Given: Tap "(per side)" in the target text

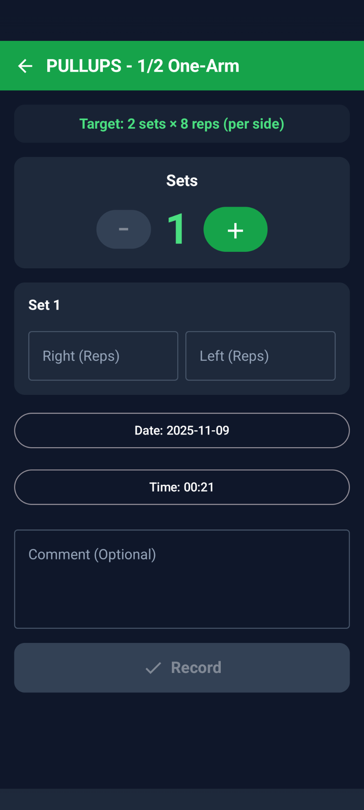Looking at the screenshot, I should [x=254, y=124].
